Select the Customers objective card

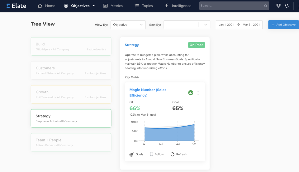[x=71, y=71]
